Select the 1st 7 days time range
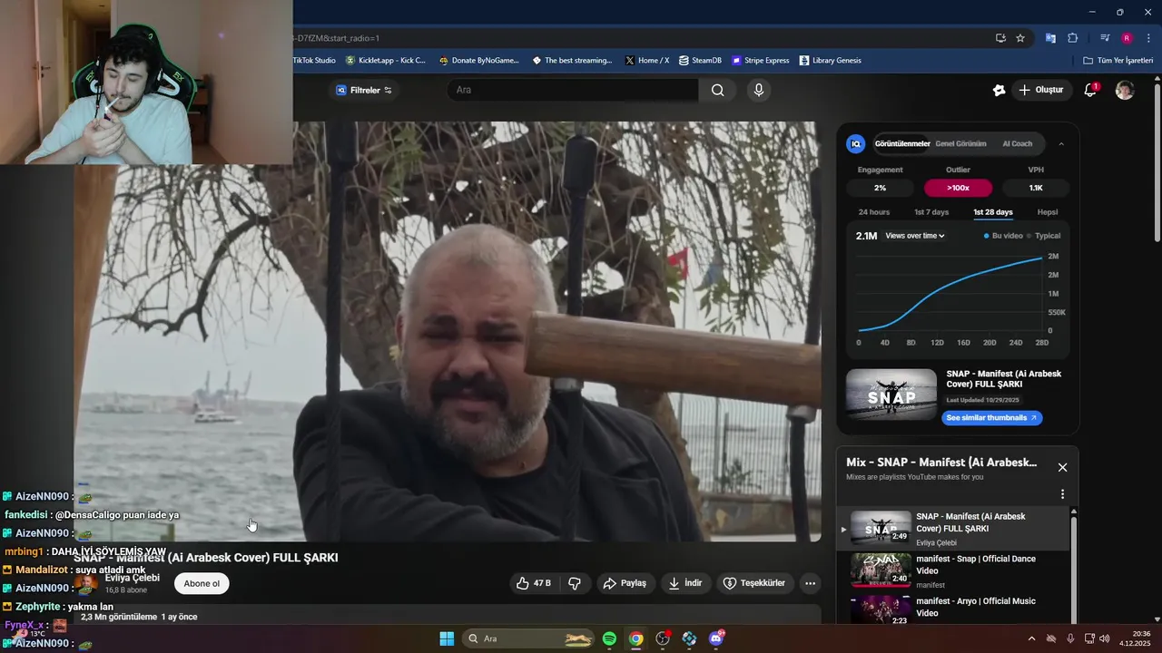Screen dimensions: 1162x653 tap(931, 212)
